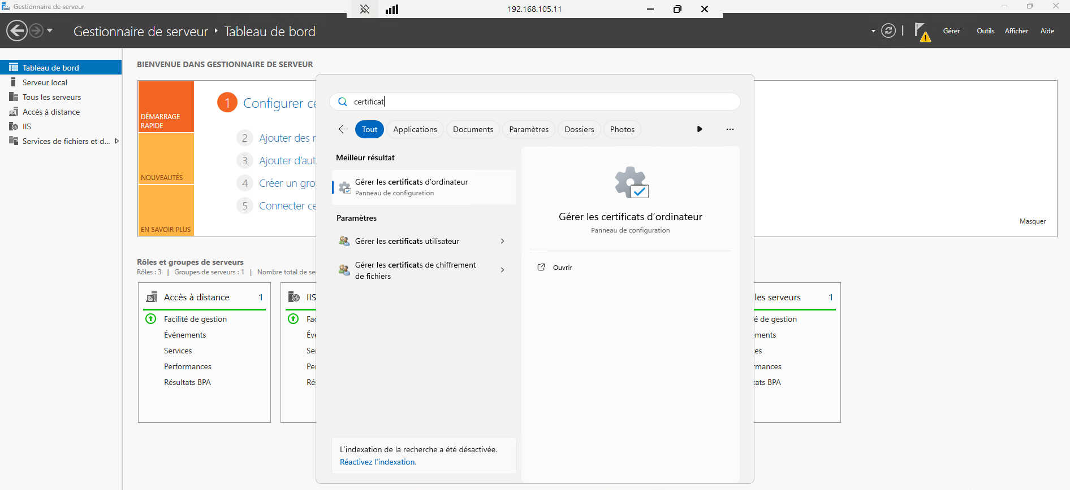Open the Gérer menu
Screen dimensions: 1070x490
tap(951, 31)
